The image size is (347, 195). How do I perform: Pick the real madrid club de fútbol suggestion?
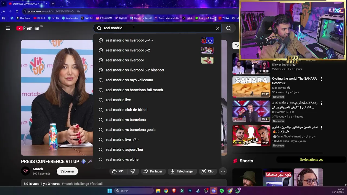(x=157, y=110)
